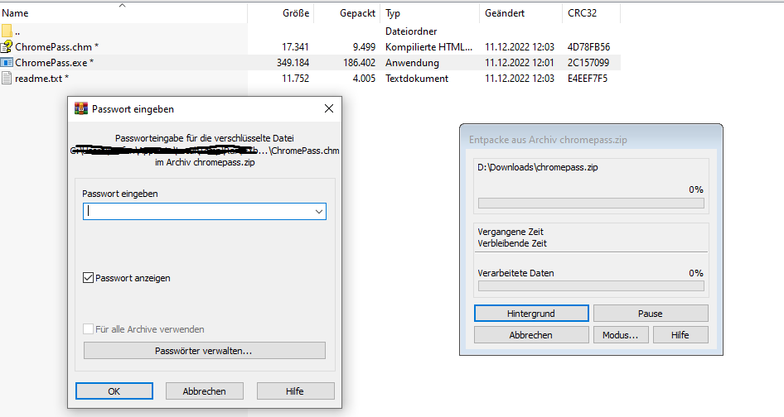Click the file progress bar under chromepass.zip
This screenshot has height=417, width=784.
click(x=591, y=204)
